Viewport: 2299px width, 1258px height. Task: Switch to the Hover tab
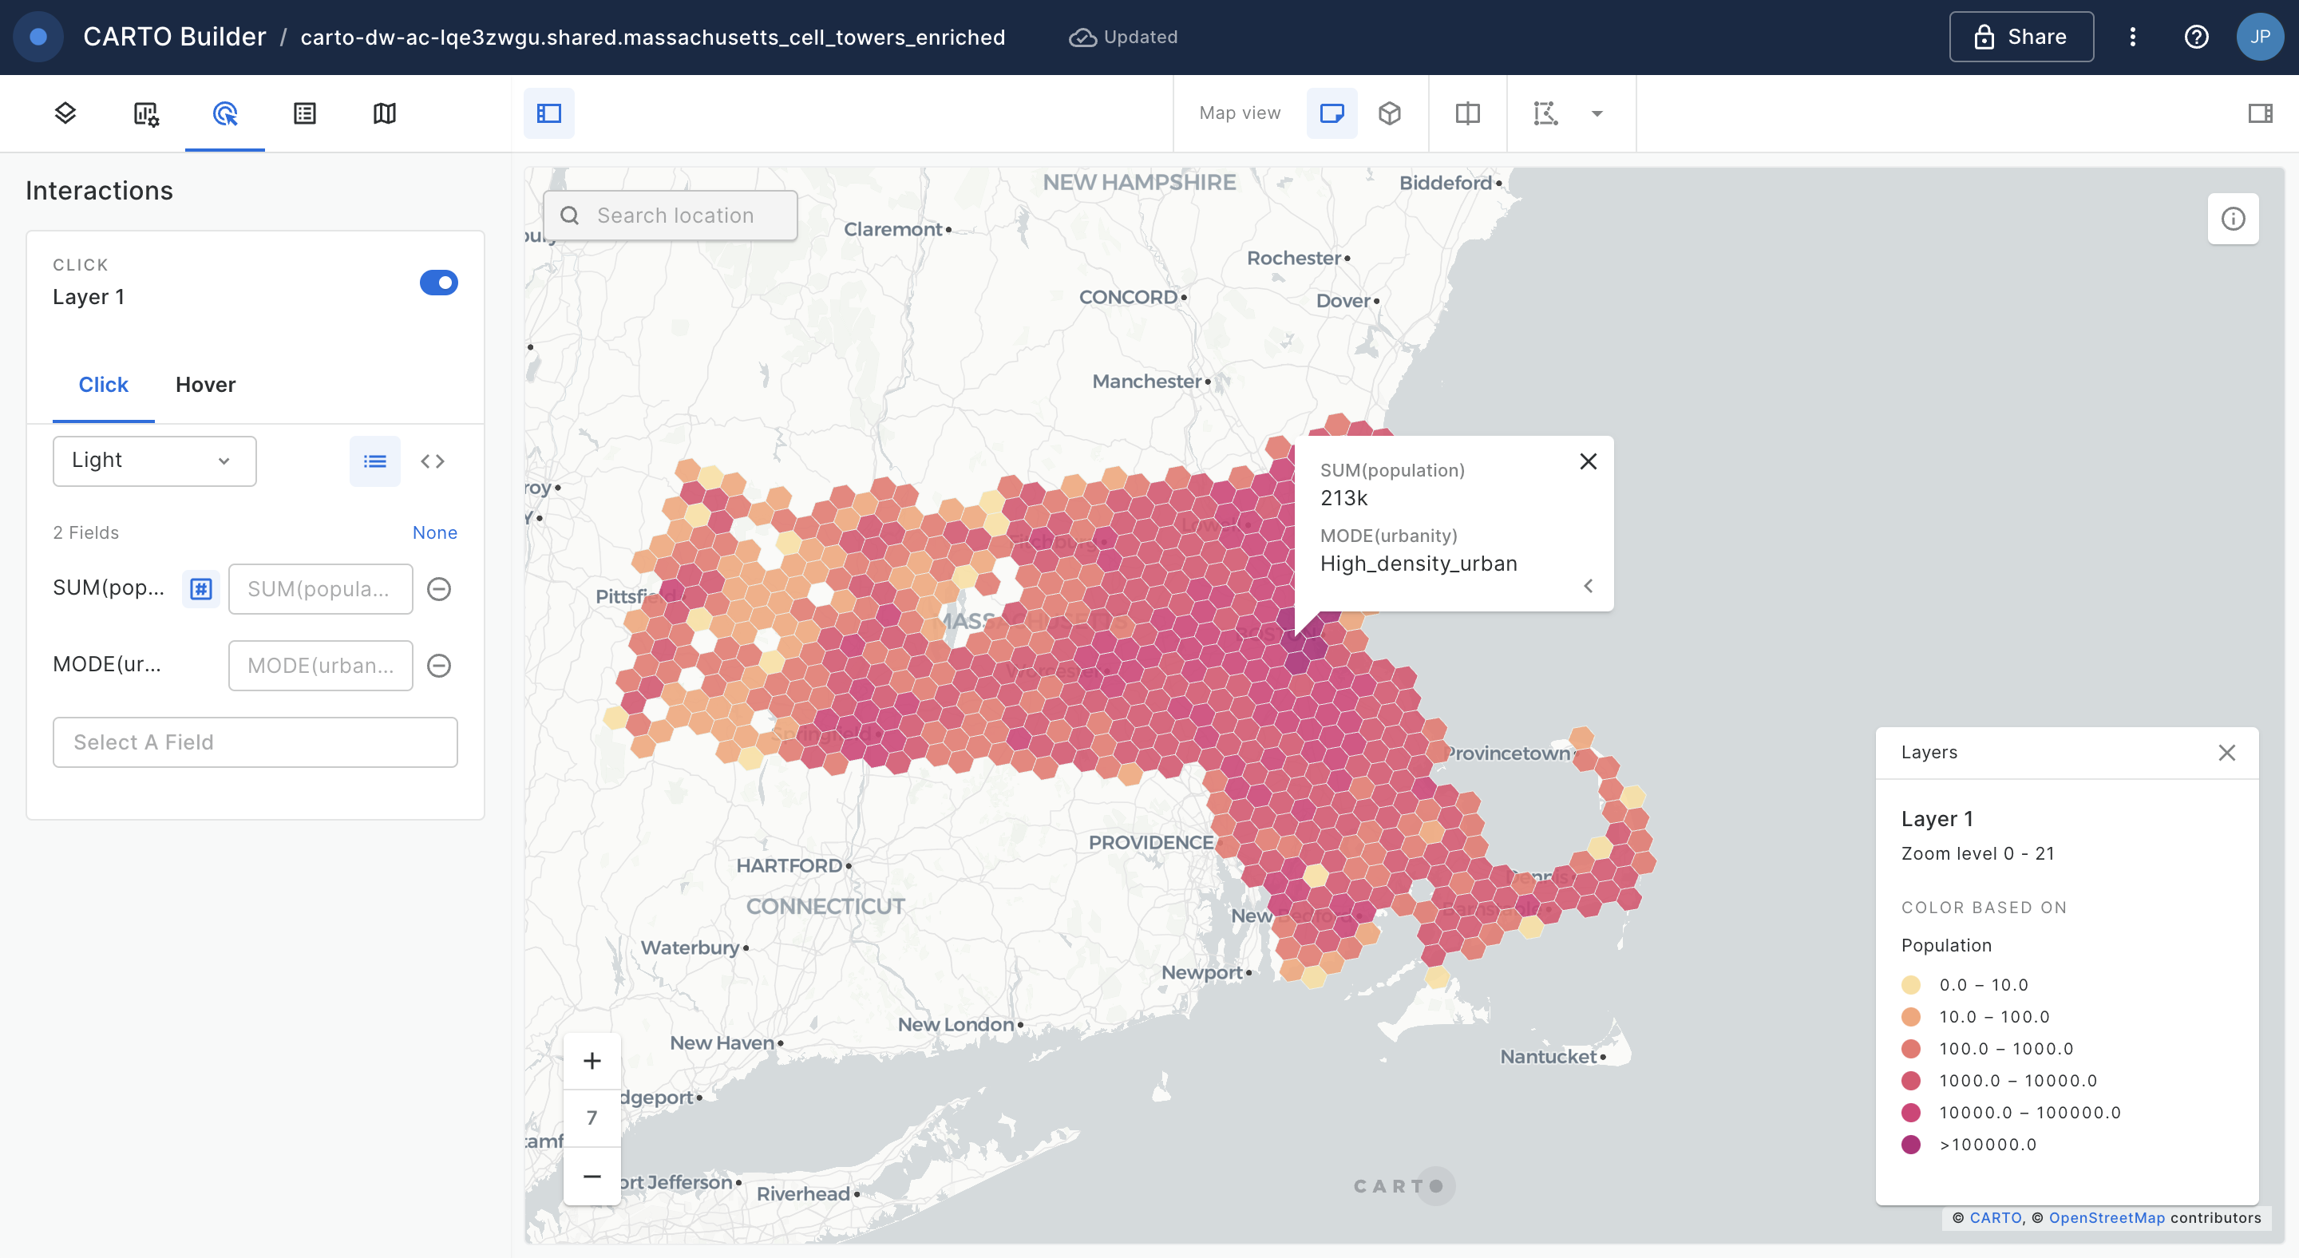point(205,385)
